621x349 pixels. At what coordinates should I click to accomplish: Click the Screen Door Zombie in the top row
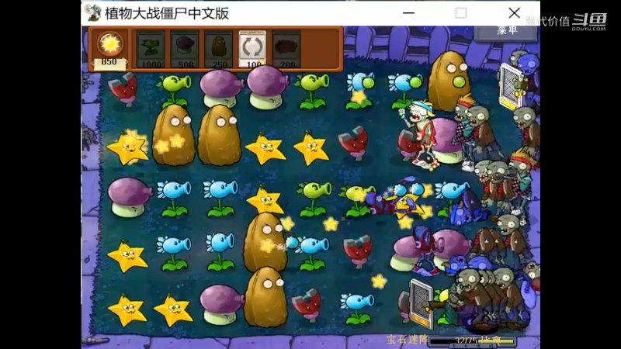point(517,81)
